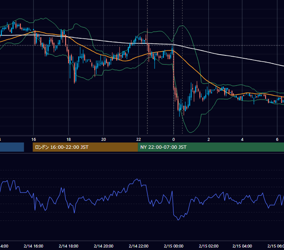Click the ロンドン 16:00-22:00 JST session bar
The image size is (284, 250).
point(85,147)
